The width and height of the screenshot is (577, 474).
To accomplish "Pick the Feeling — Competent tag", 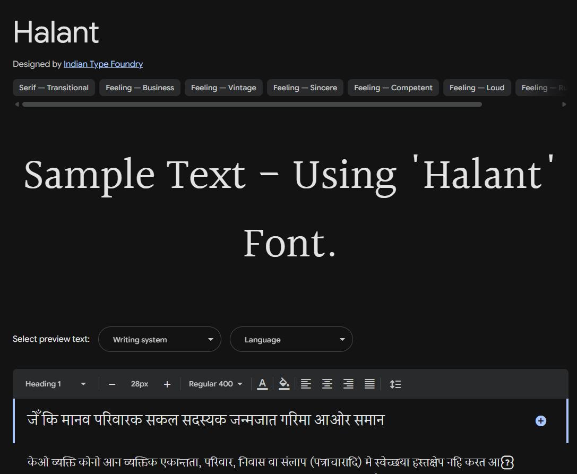I will (393, 88).
